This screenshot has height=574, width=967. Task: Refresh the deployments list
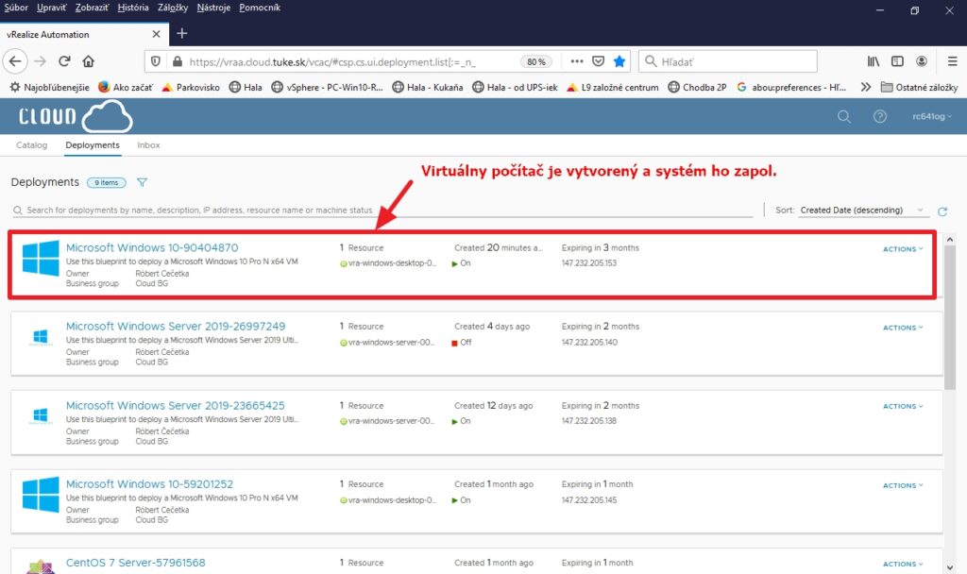tap(941, 211)
